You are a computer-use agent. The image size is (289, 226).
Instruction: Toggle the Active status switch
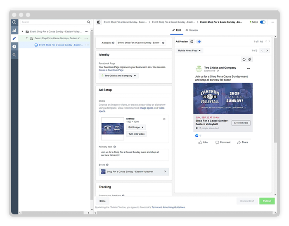click(263, 22)
